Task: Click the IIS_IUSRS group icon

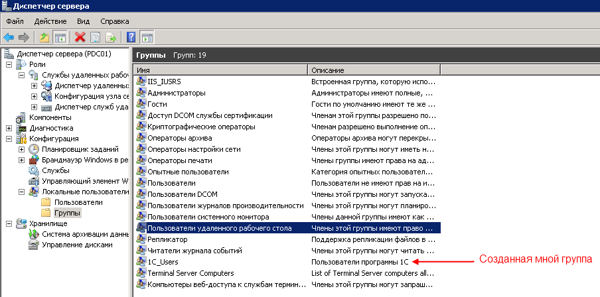Action: point(141,82)
